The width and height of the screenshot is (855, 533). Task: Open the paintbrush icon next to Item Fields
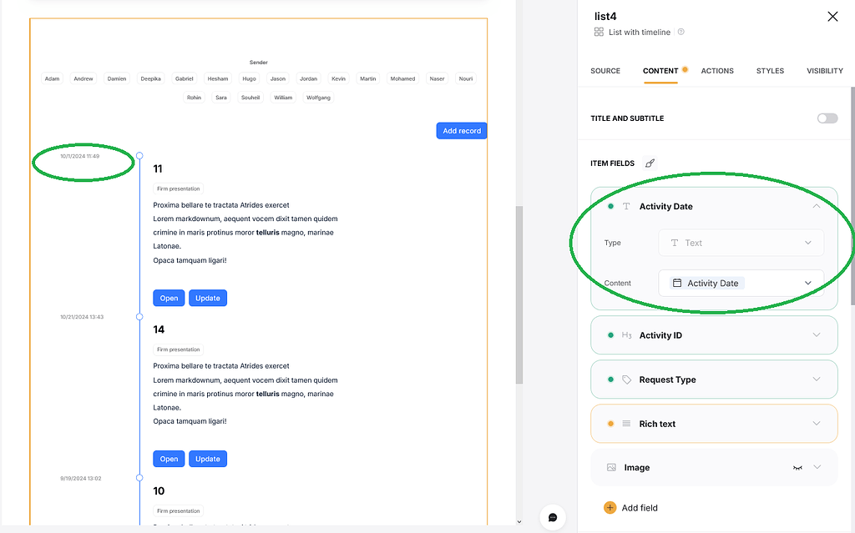(x=649, y=163)
